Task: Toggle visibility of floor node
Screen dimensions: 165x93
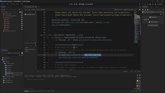Action: click(x=22, y=29)
